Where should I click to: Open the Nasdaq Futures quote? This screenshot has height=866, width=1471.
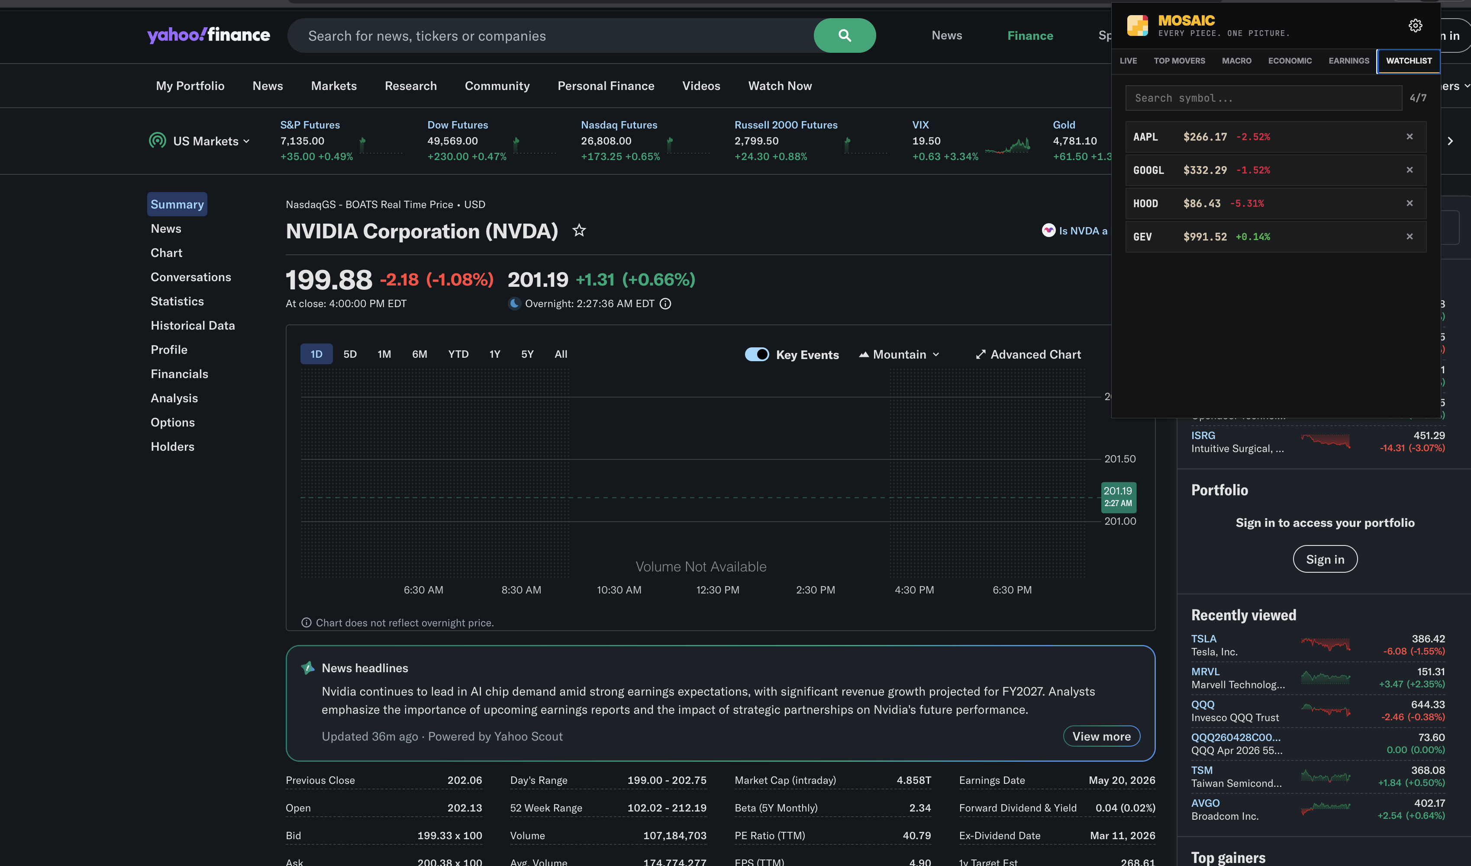(619, 125)
